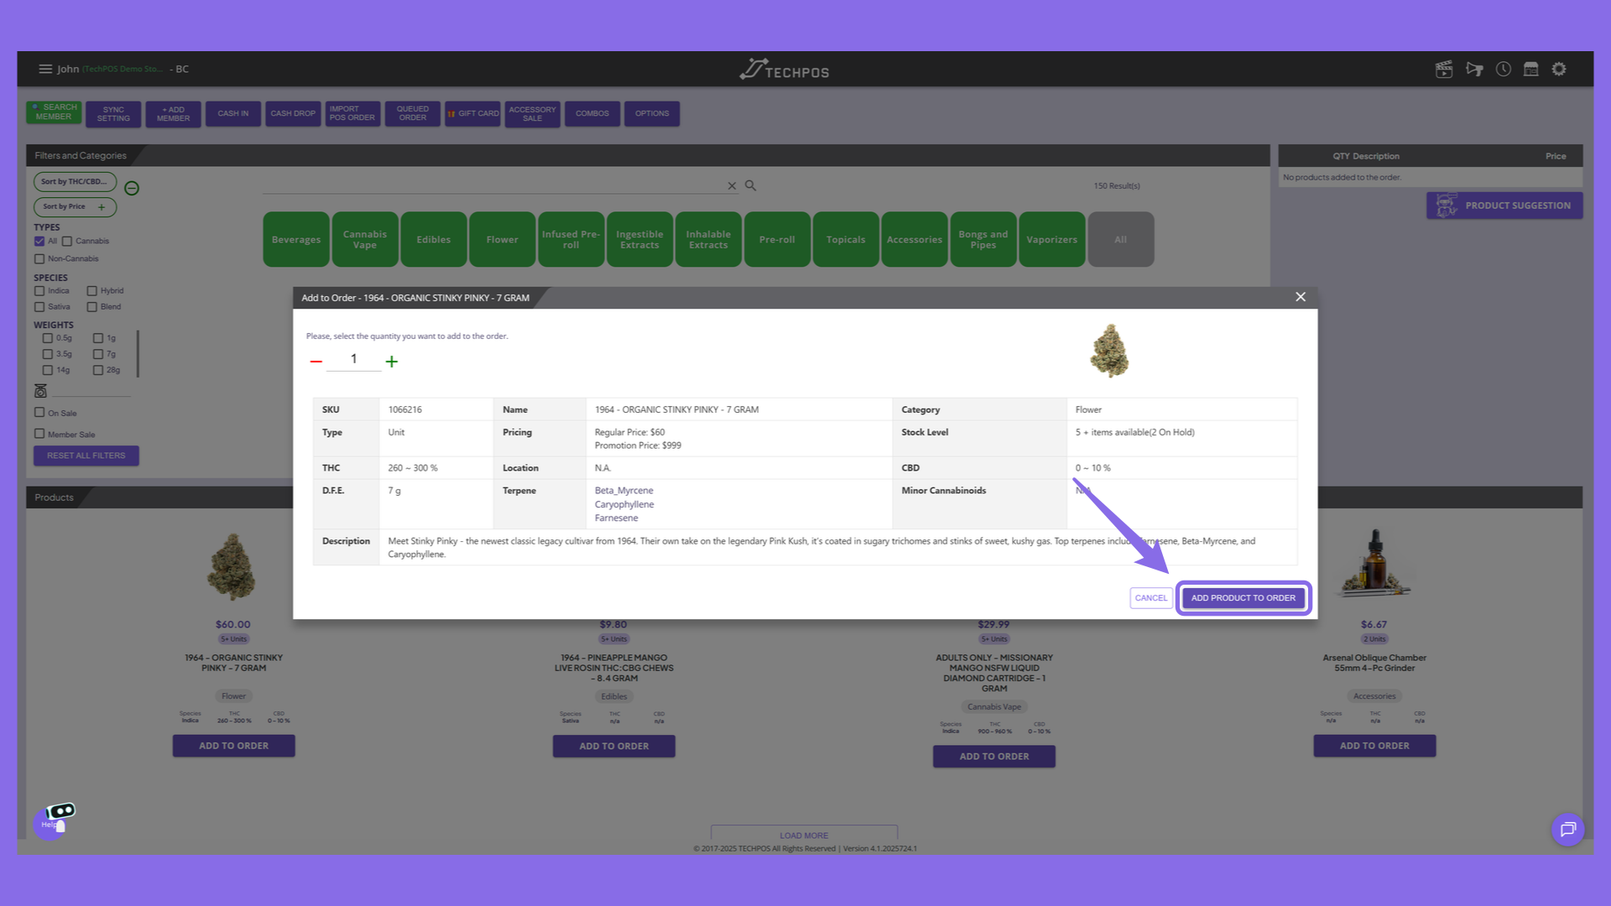1611x906 pixels.
Task: Check the Non-Cannabis checkbox
Action: (x=39, y=259)
